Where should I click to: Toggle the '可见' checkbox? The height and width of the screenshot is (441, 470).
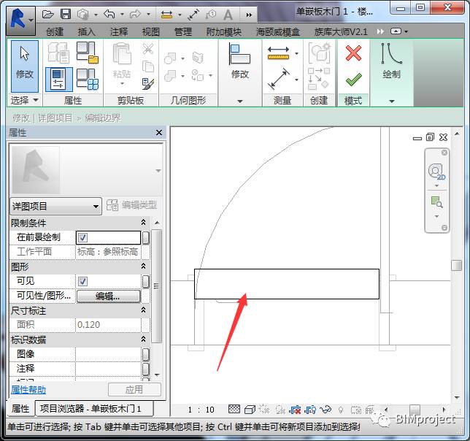point(82,281)
